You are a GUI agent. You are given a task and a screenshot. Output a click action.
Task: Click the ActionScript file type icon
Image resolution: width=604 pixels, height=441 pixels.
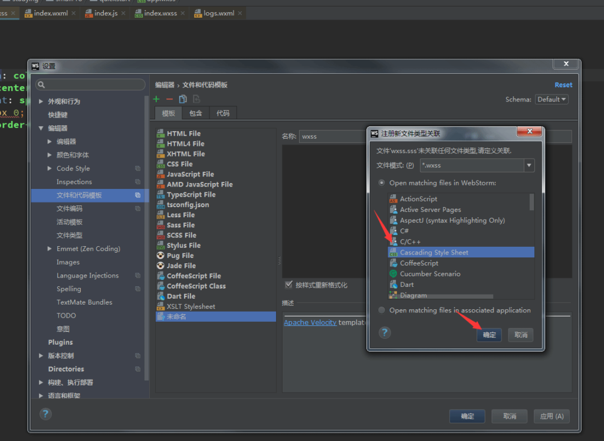point(393,199)
